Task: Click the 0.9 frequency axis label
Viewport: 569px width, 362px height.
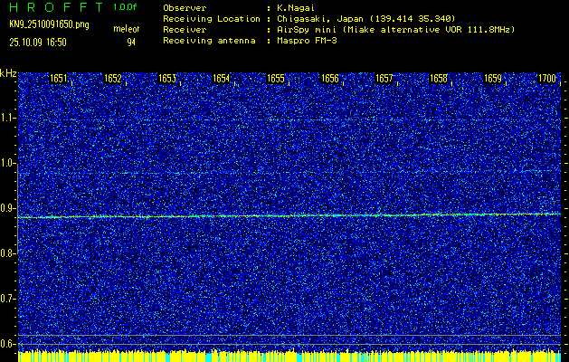Action: click(x=8, y=208)
